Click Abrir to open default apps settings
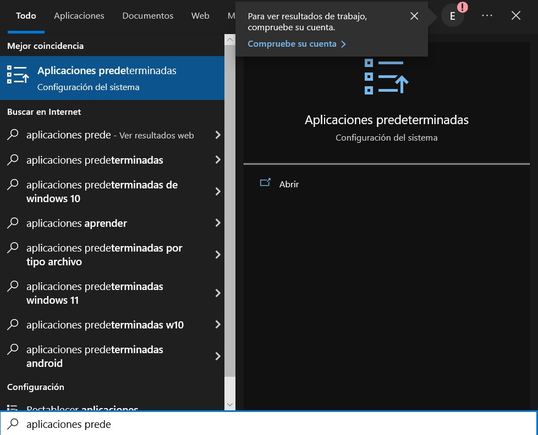This screenshot has width=538, height=435. click(289, 185)
